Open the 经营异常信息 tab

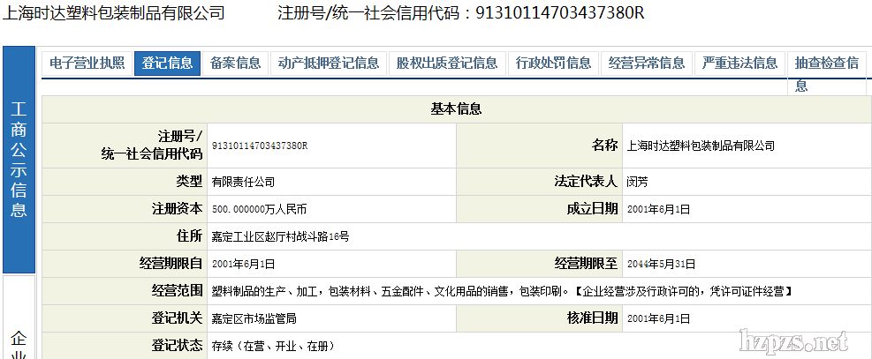[x=647, y=63]
